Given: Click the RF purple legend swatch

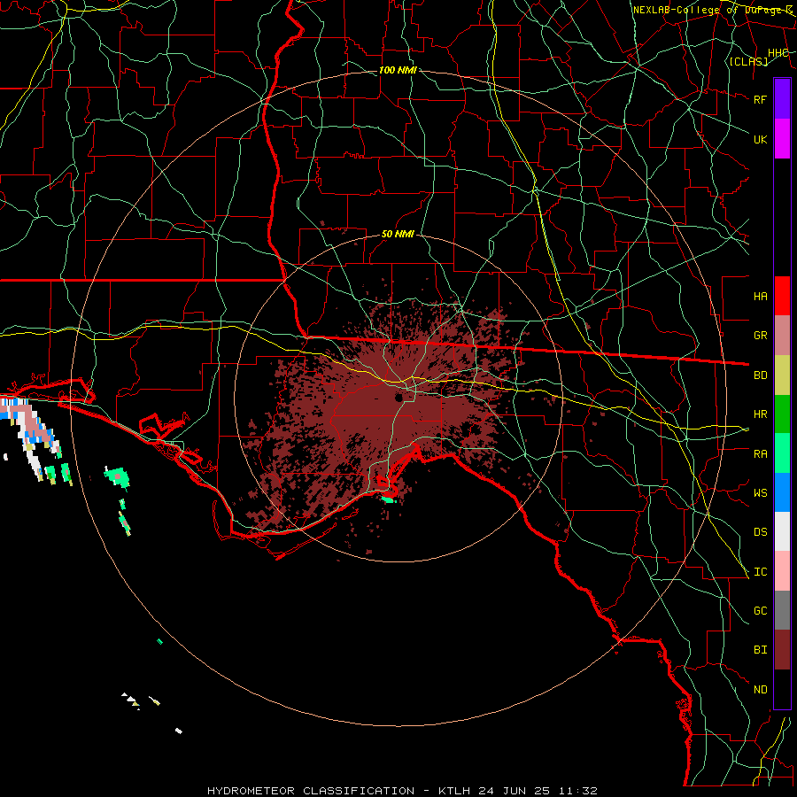Looking at the screenshot, I should tap(782, 99).
